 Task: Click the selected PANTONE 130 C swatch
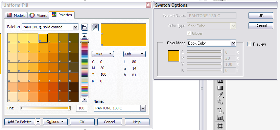(43, 38)
